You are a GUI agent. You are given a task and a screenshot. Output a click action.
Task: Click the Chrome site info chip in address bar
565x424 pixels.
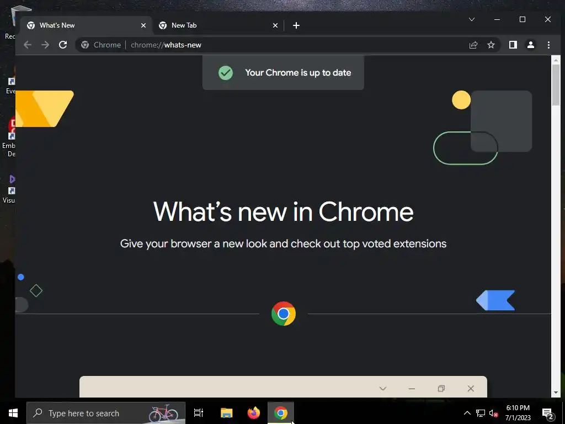[100, 45]
